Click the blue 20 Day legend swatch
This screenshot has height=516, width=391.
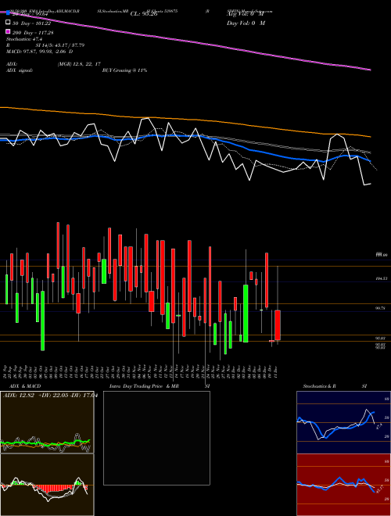[9, 13]
